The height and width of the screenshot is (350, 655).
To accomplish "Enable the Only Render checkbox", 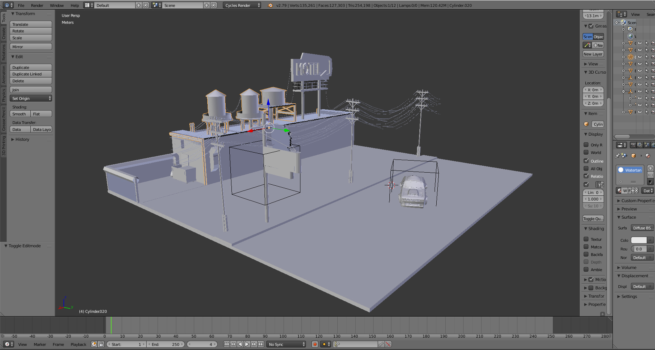I will (586, 145).
